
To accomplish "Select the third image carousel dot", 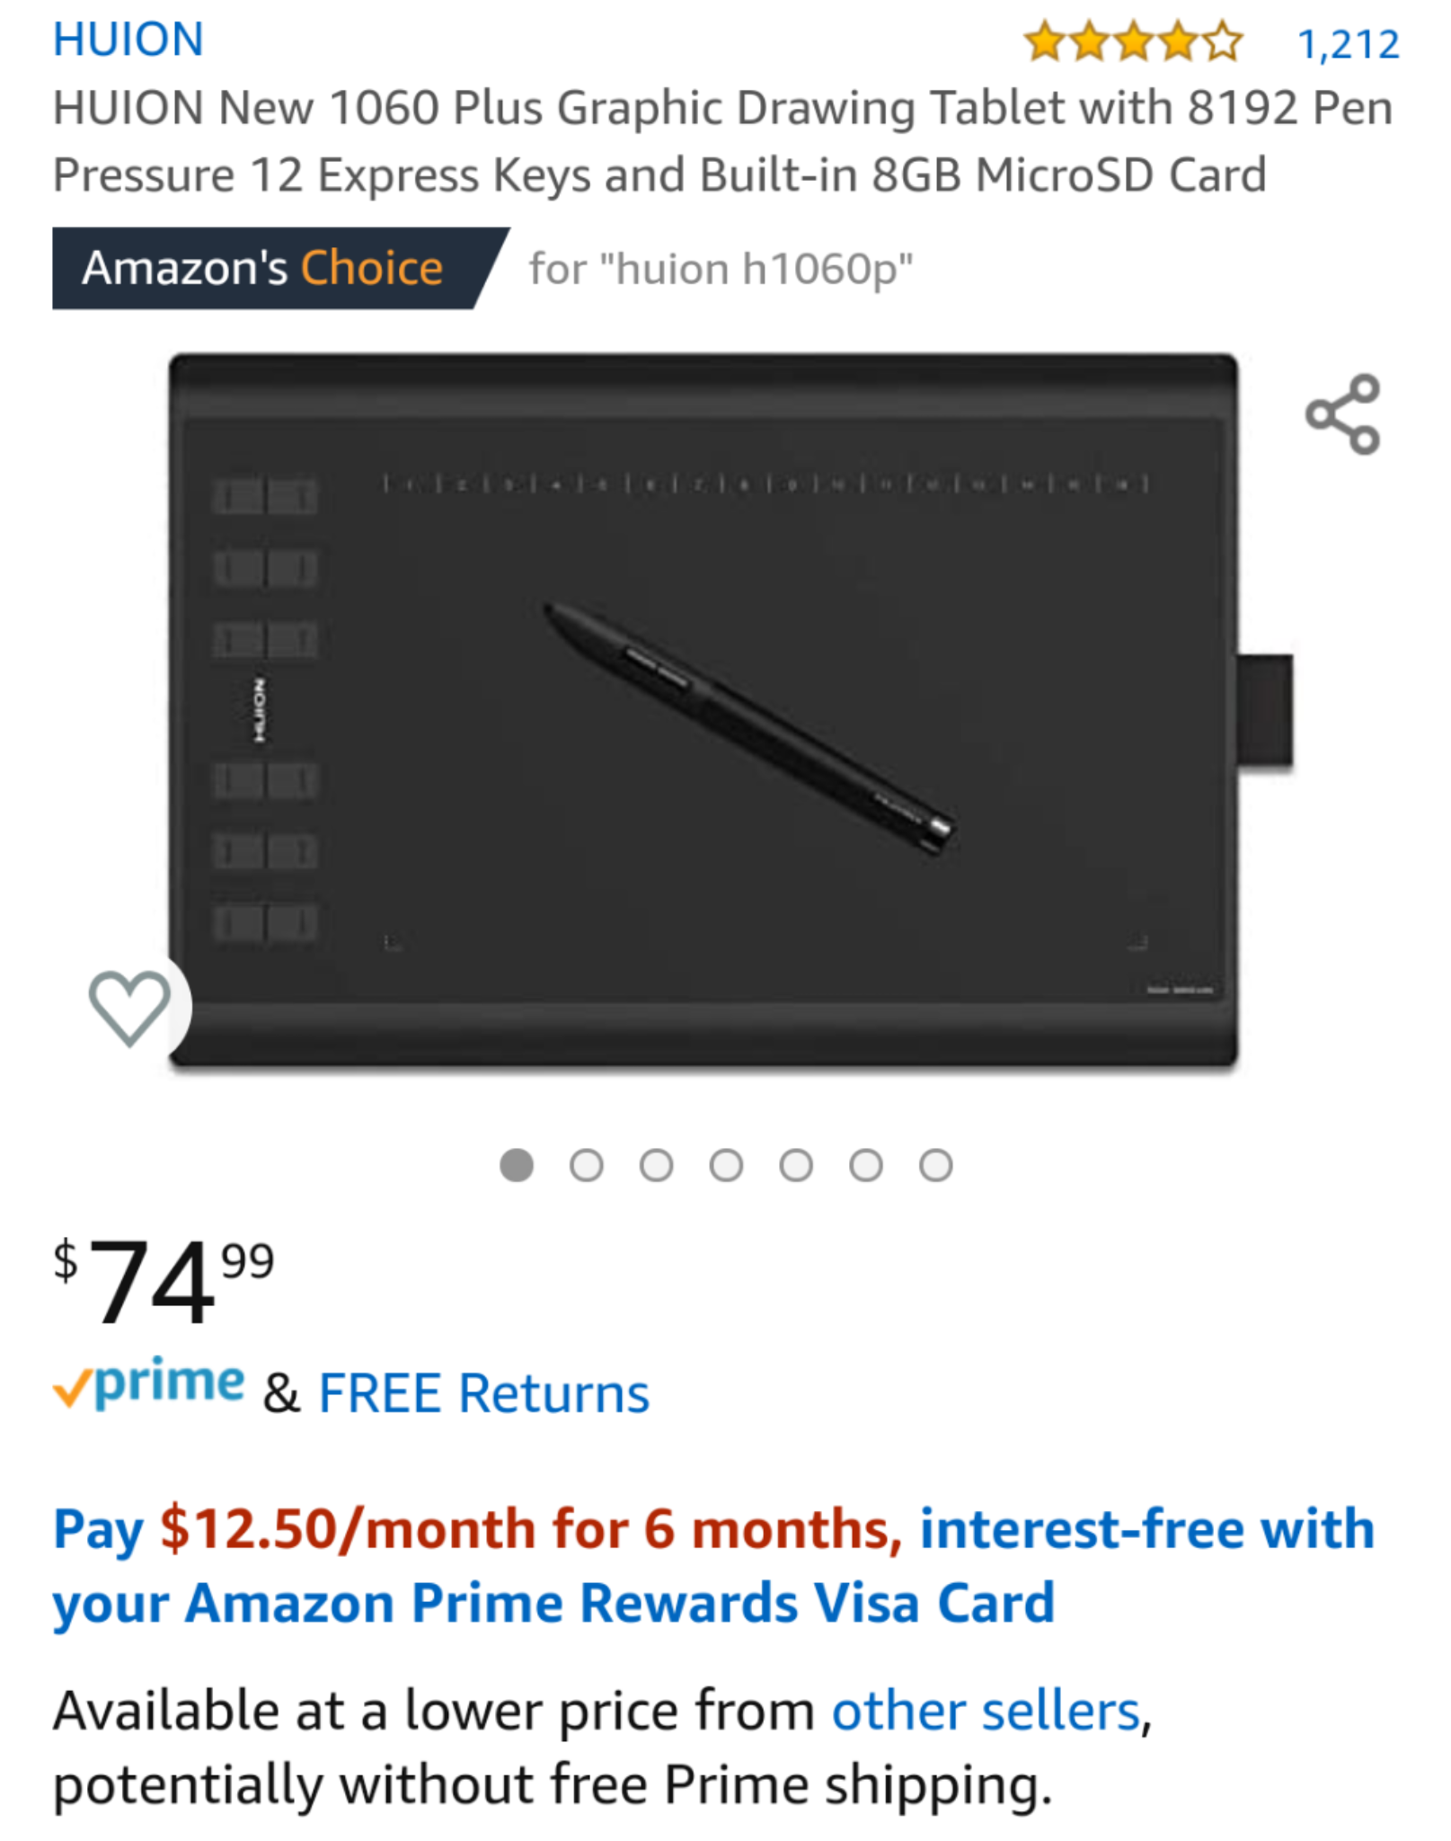I will 657,1165.
